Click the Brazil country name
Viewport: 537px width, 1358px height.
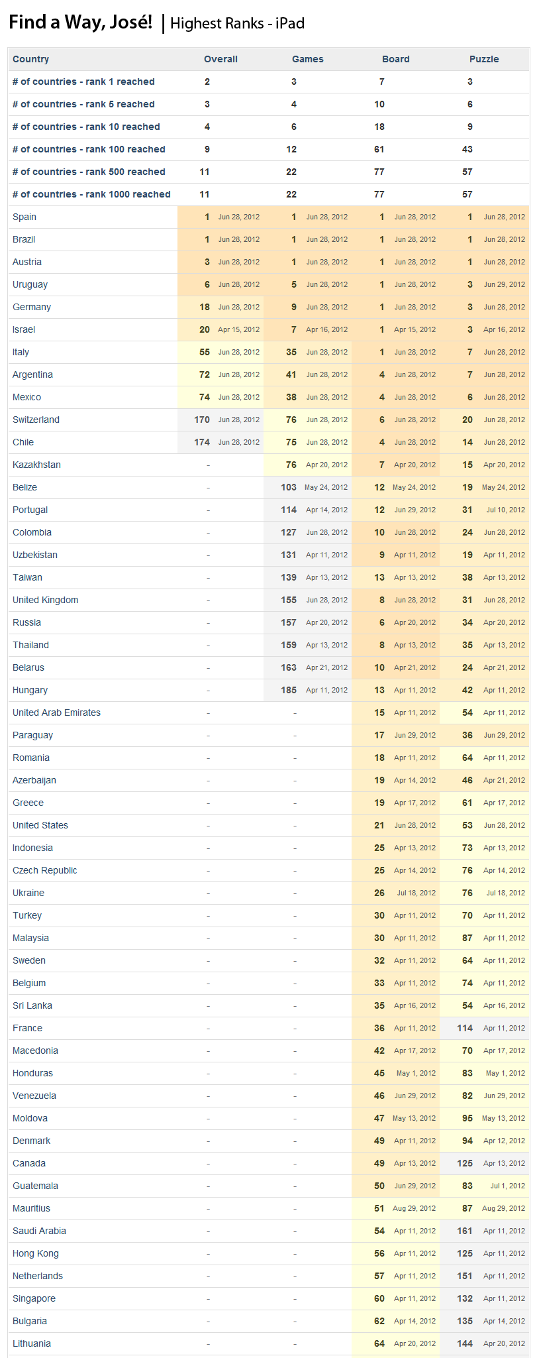24,239
